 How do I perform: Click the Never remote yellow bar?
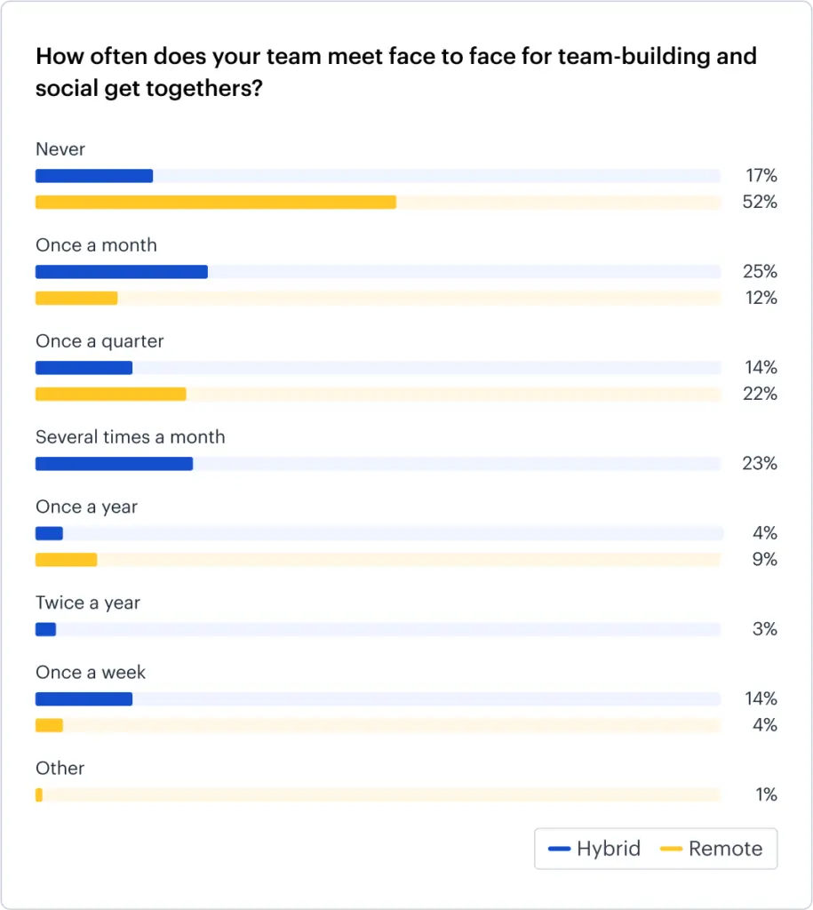pyautogui.click(x=215, y=202)
